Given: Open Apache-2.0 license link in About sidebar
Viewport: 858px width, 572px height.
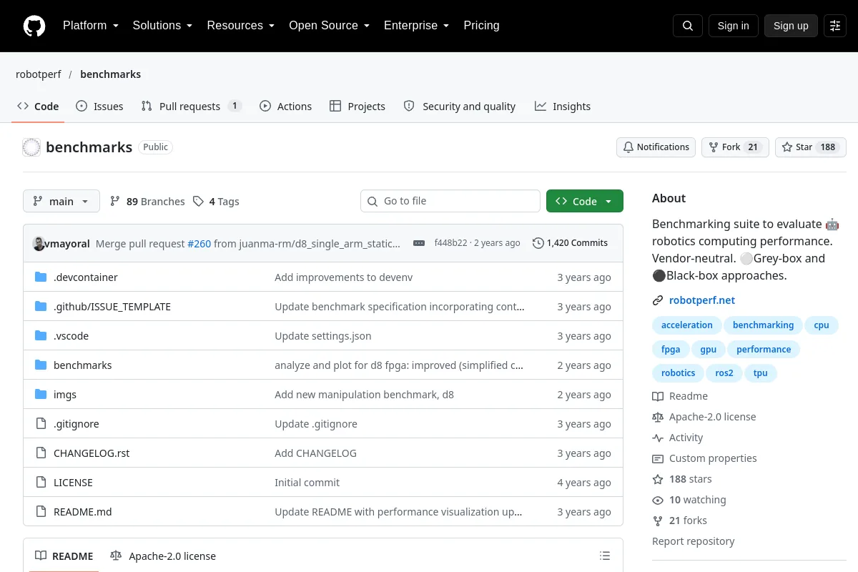Looking at the screenshot, I should click(x=704, y=417).
